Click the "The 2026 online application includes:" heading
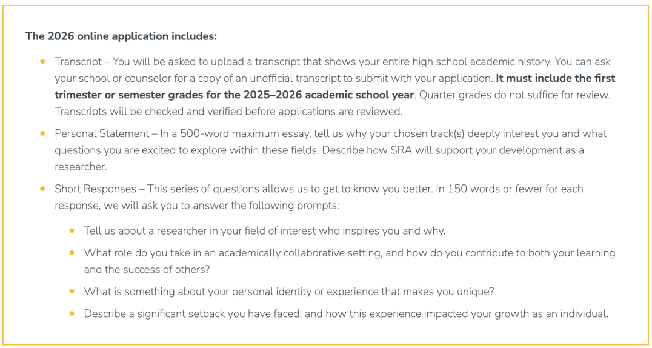Screen dimensions: 652x348 click(121, 36)
